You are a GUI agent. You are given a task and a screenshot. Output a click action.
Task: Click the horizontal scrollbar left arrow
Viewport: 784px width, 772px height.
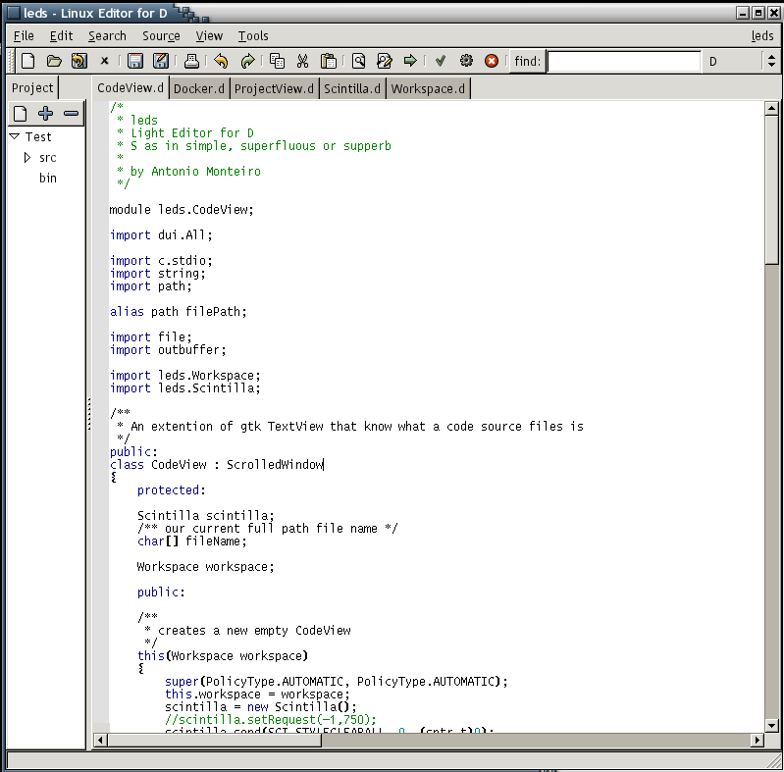point(100,740)
